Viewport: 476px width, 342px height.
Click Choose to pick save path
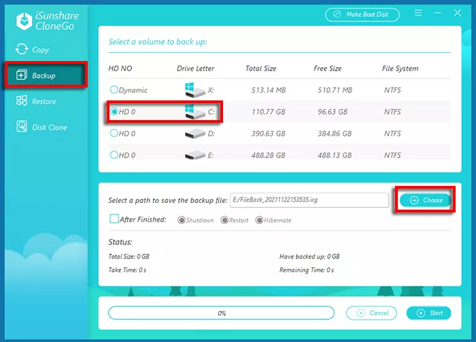pos(425,200)
